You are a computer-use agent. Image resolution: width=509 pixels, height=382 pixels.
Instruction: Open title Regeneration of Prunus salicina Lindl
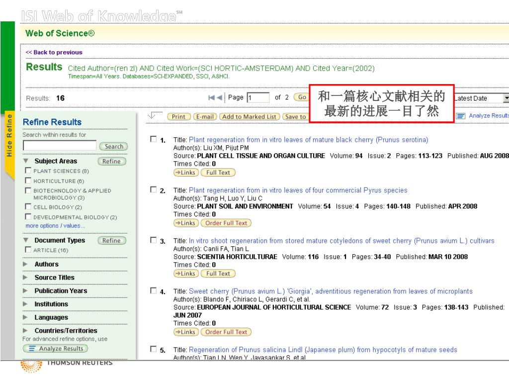323,350
